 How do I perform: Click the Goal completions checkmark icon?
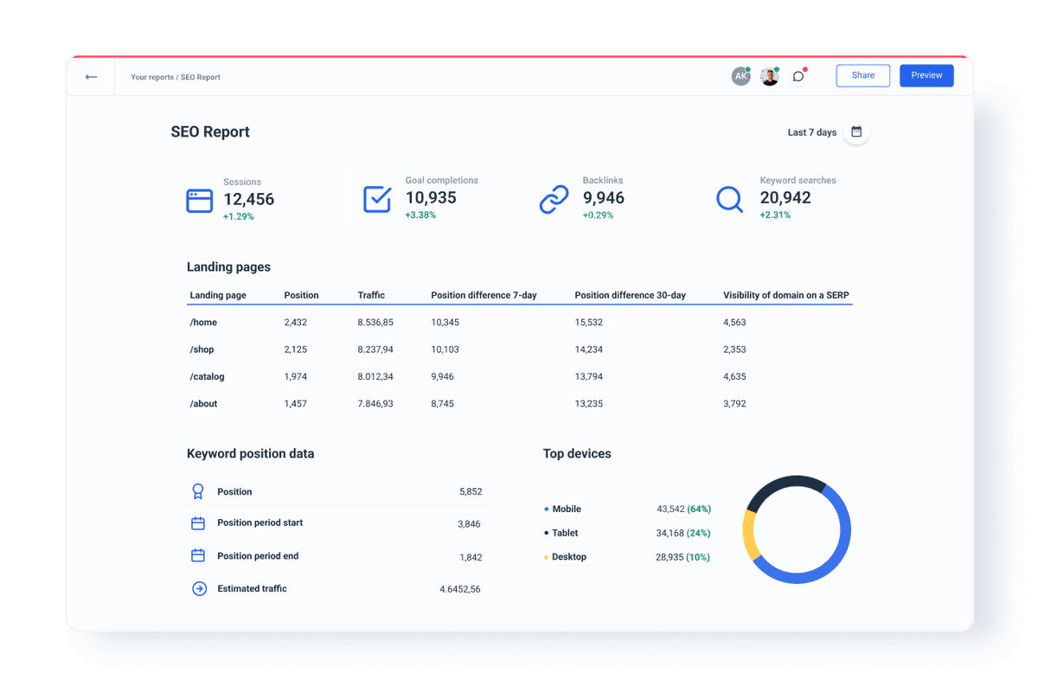(377, 198)
